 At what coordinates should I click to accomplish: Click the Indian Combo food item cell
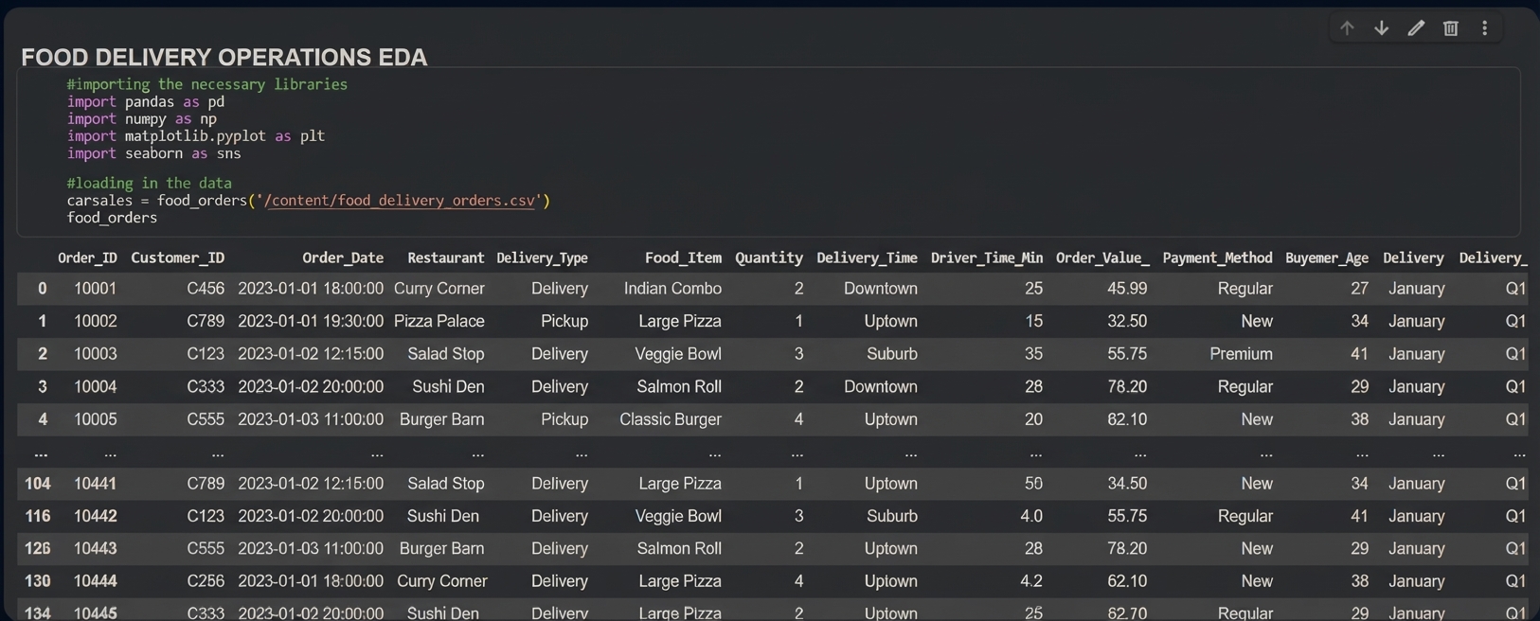point(672,289)
